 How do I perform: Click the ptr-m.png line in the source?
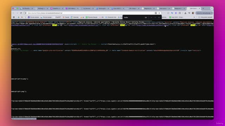coord(20,79)
